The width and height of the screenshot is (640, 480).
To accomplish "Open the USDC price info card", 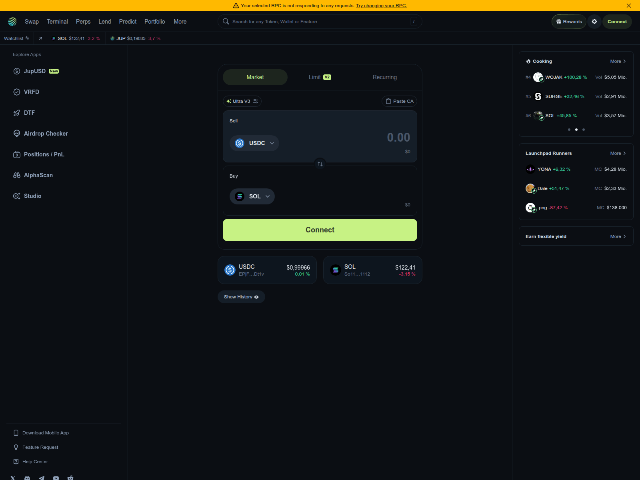I will [x=267, y=270].
